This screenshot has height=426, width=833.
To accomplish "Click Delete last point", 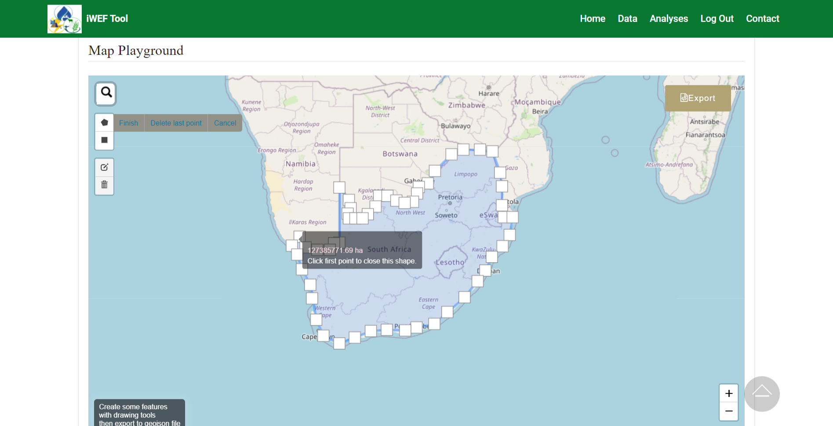I will (175, 123).
